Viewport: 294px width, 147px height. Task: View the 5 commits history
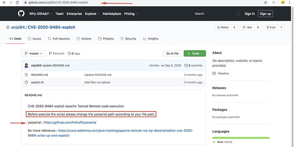point(193,65)
